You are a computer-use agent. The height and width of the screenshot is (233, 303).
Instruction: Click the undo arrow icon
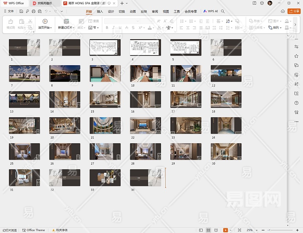coord(46,11)
